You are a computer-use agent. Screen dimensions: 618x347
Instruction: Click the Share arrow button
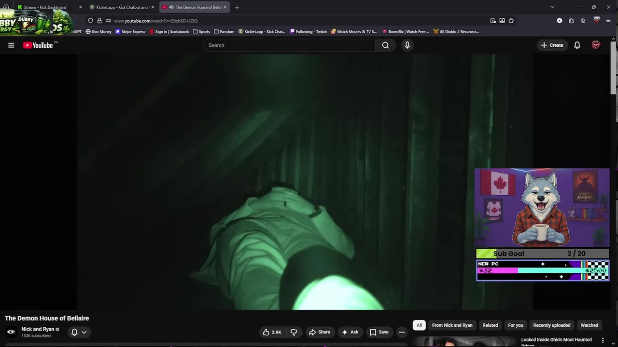(x=320, y=332)
